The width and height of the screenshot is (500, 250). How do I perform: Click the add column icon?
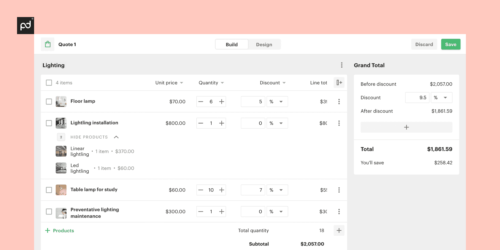tap(339, 83)
